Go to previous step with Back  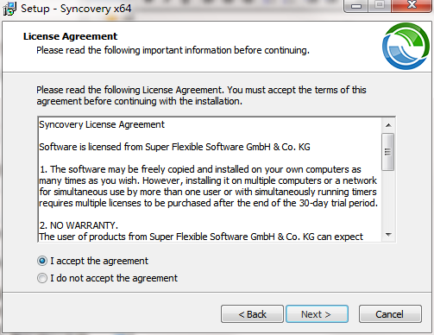252,314
